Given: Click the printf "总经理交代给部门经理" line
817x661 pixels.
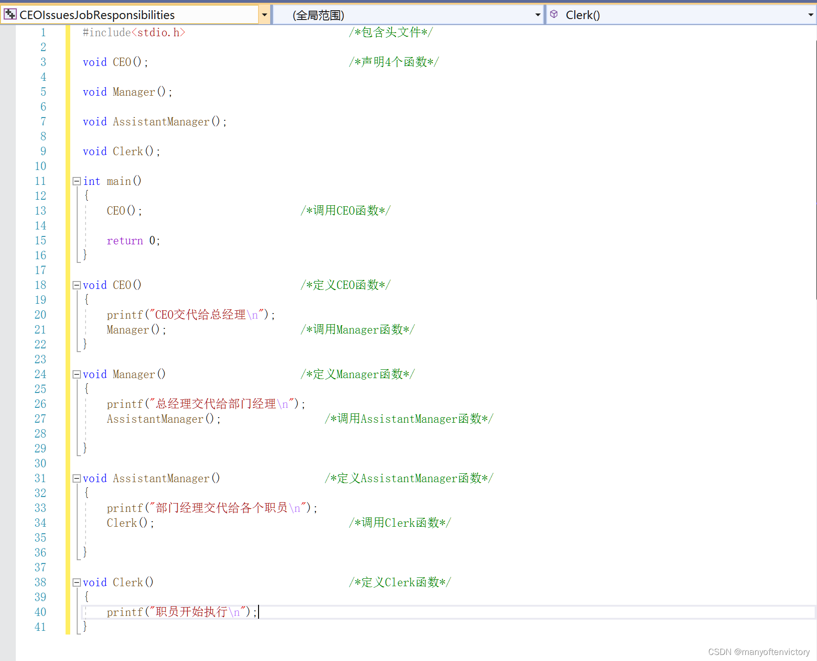Looking at the screenshot, I should pos(206,404).
